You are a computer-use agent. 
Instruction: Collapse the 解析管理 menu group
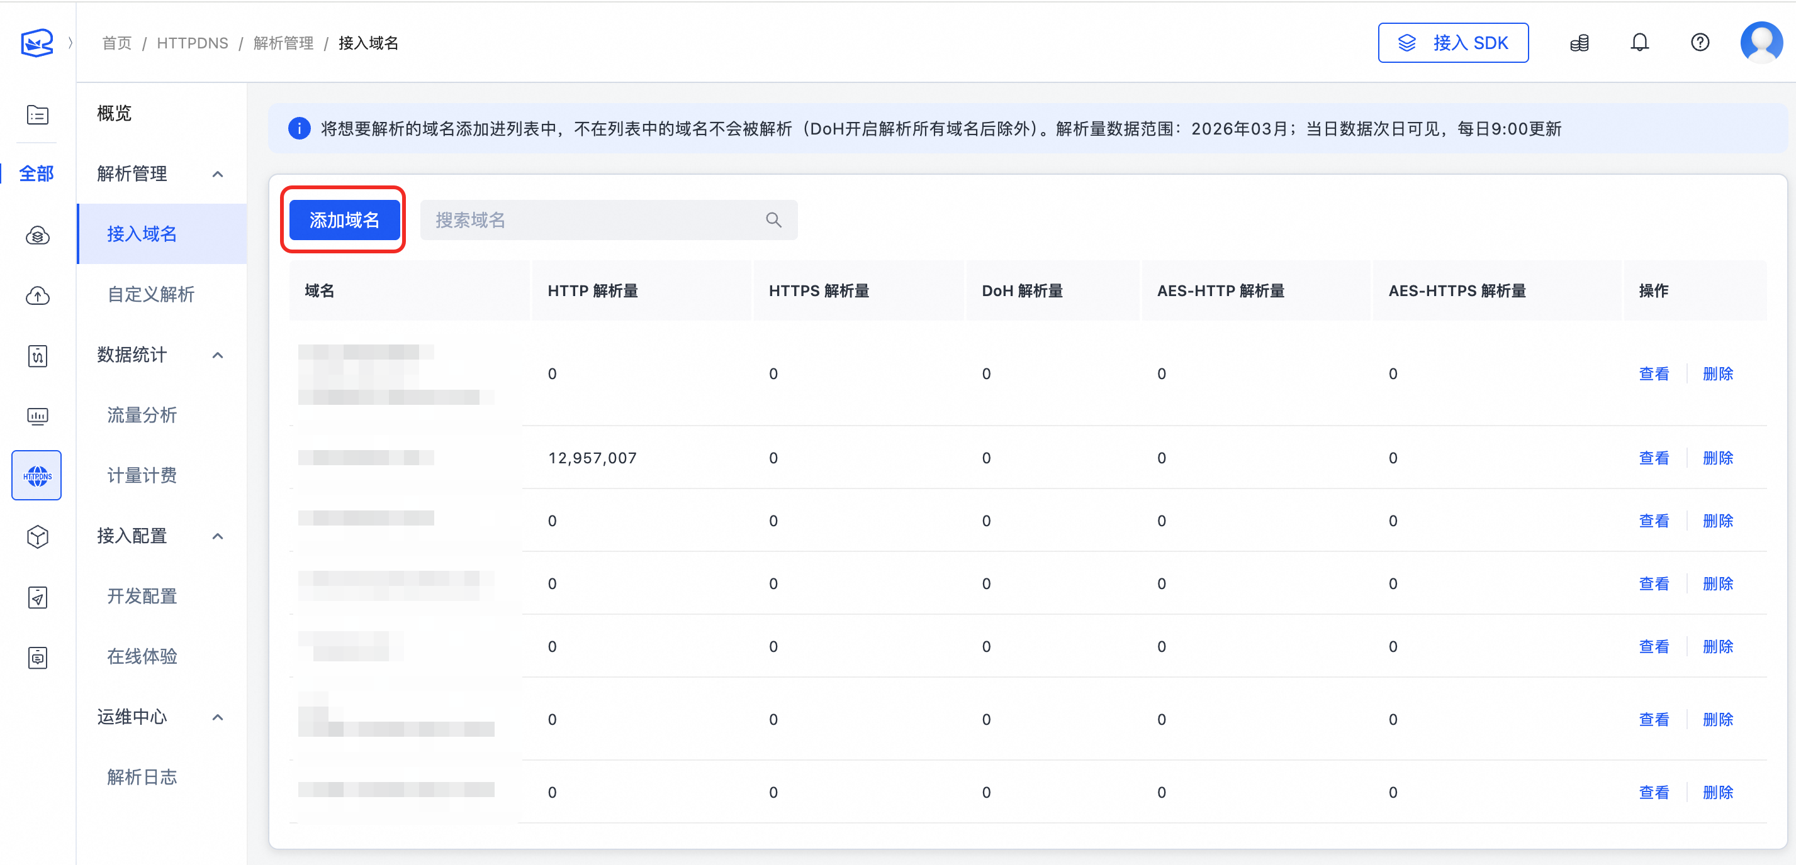click(218, 174)
